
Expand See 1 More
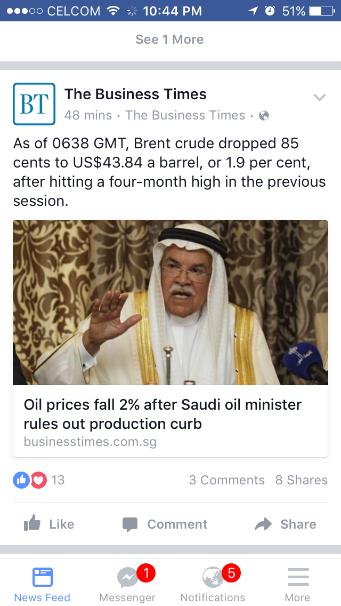pyautogui.click(x=169, y=39)
